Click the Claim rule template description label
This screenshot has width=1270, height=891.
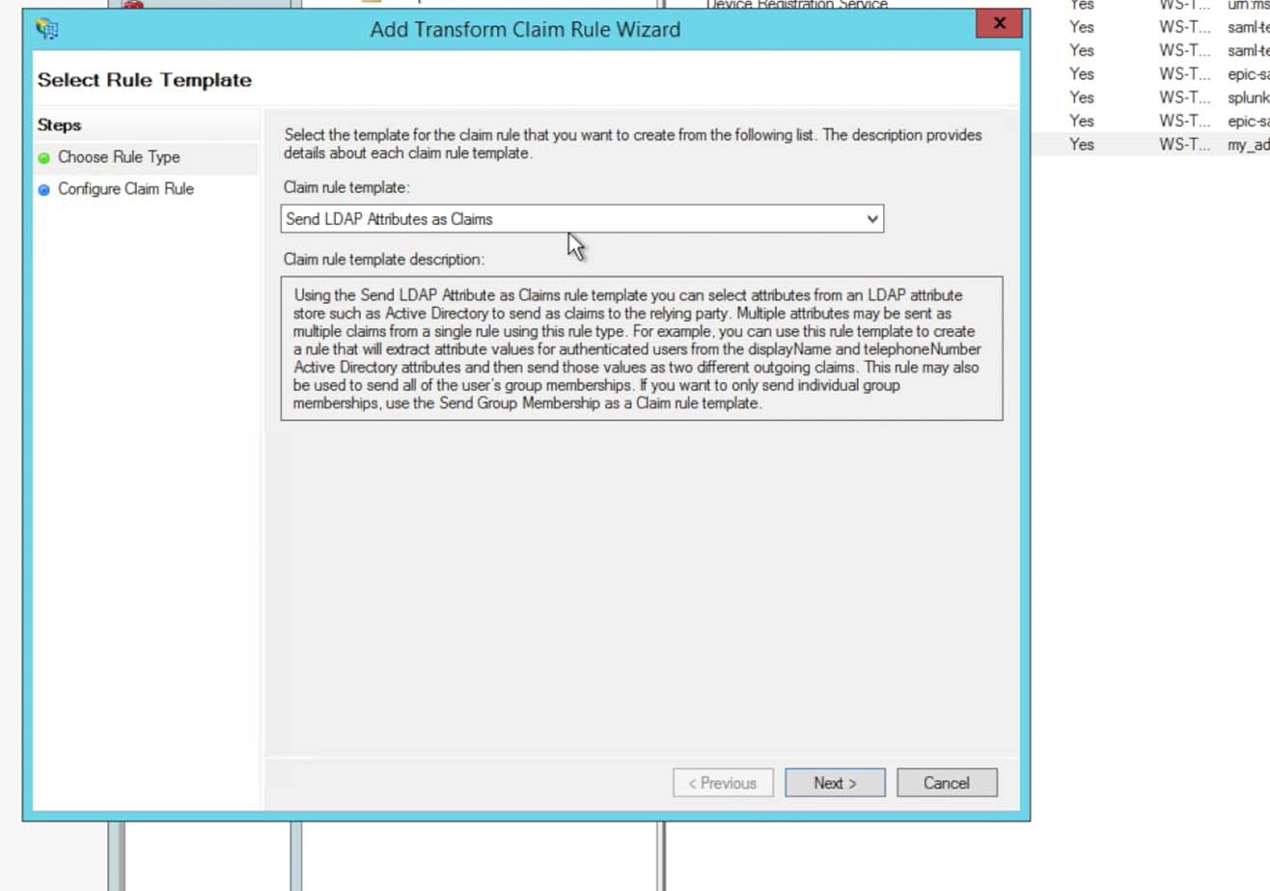383,259
